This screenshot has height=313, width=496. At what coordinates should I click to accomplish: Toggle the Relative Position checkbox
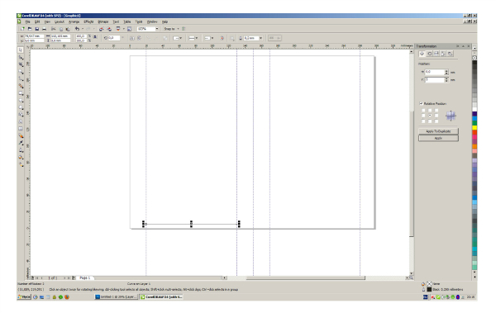pyautogui.click(x=421, y=103)
